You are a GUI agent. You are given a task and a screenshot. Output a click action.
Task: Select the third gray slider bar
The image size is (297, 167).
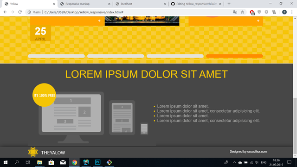(175, 56)
